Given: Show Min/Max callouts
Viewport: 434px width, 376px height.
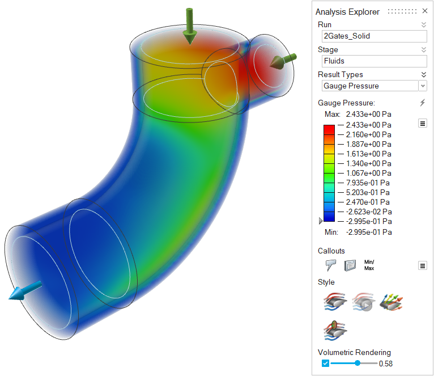Looking at the screenshot, I should coord(369,265).
